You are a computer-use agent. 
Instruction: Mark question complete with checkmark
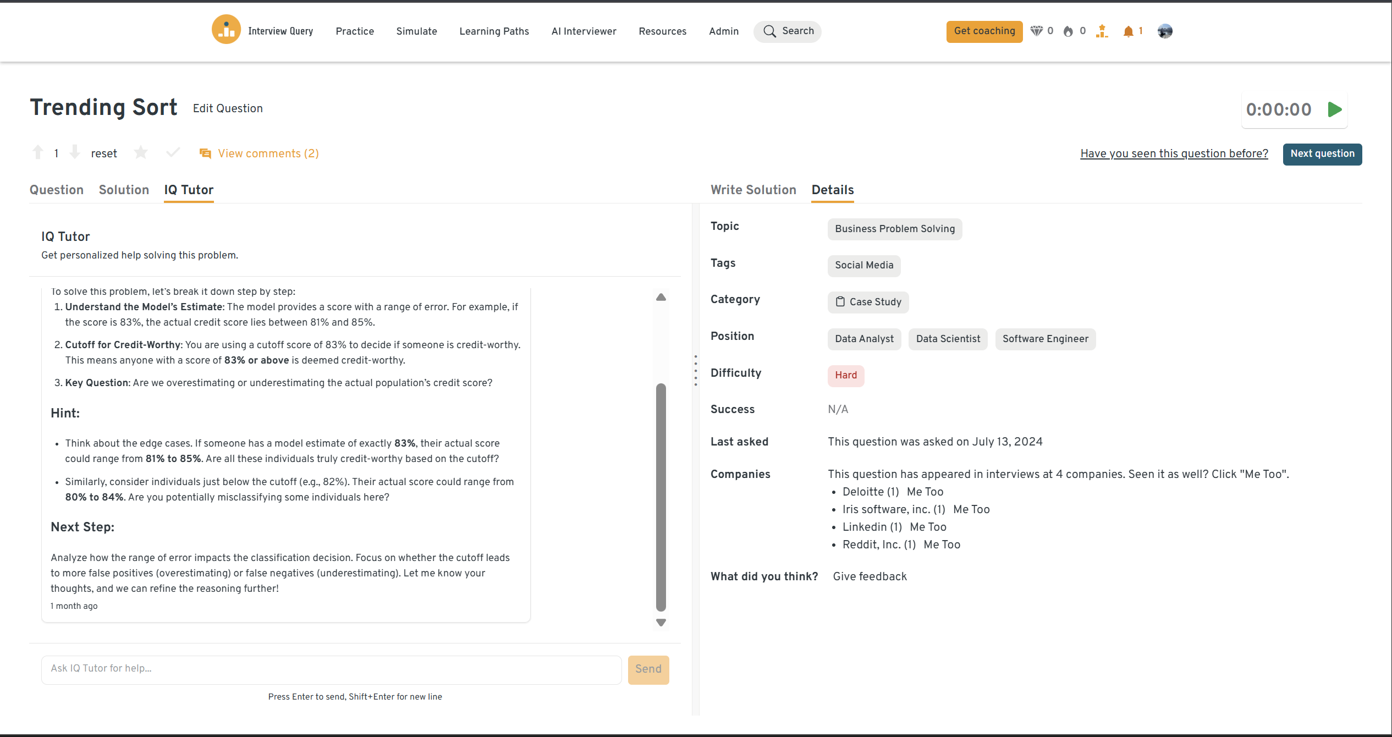coord(173,152)
